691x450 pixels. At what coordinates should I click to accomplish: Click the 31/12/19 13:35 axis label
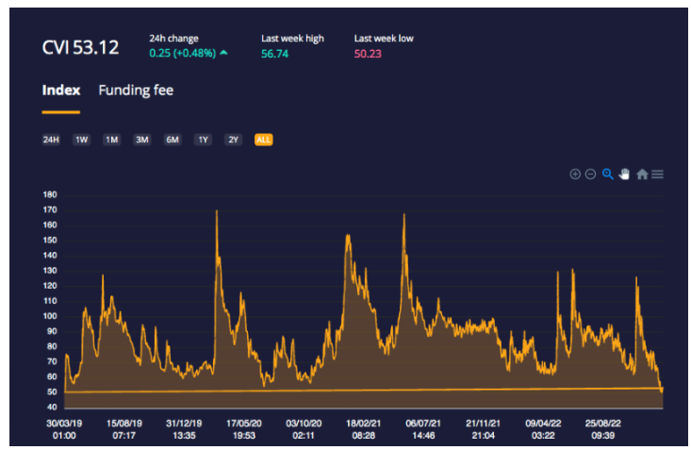click(x=184, y=429)
